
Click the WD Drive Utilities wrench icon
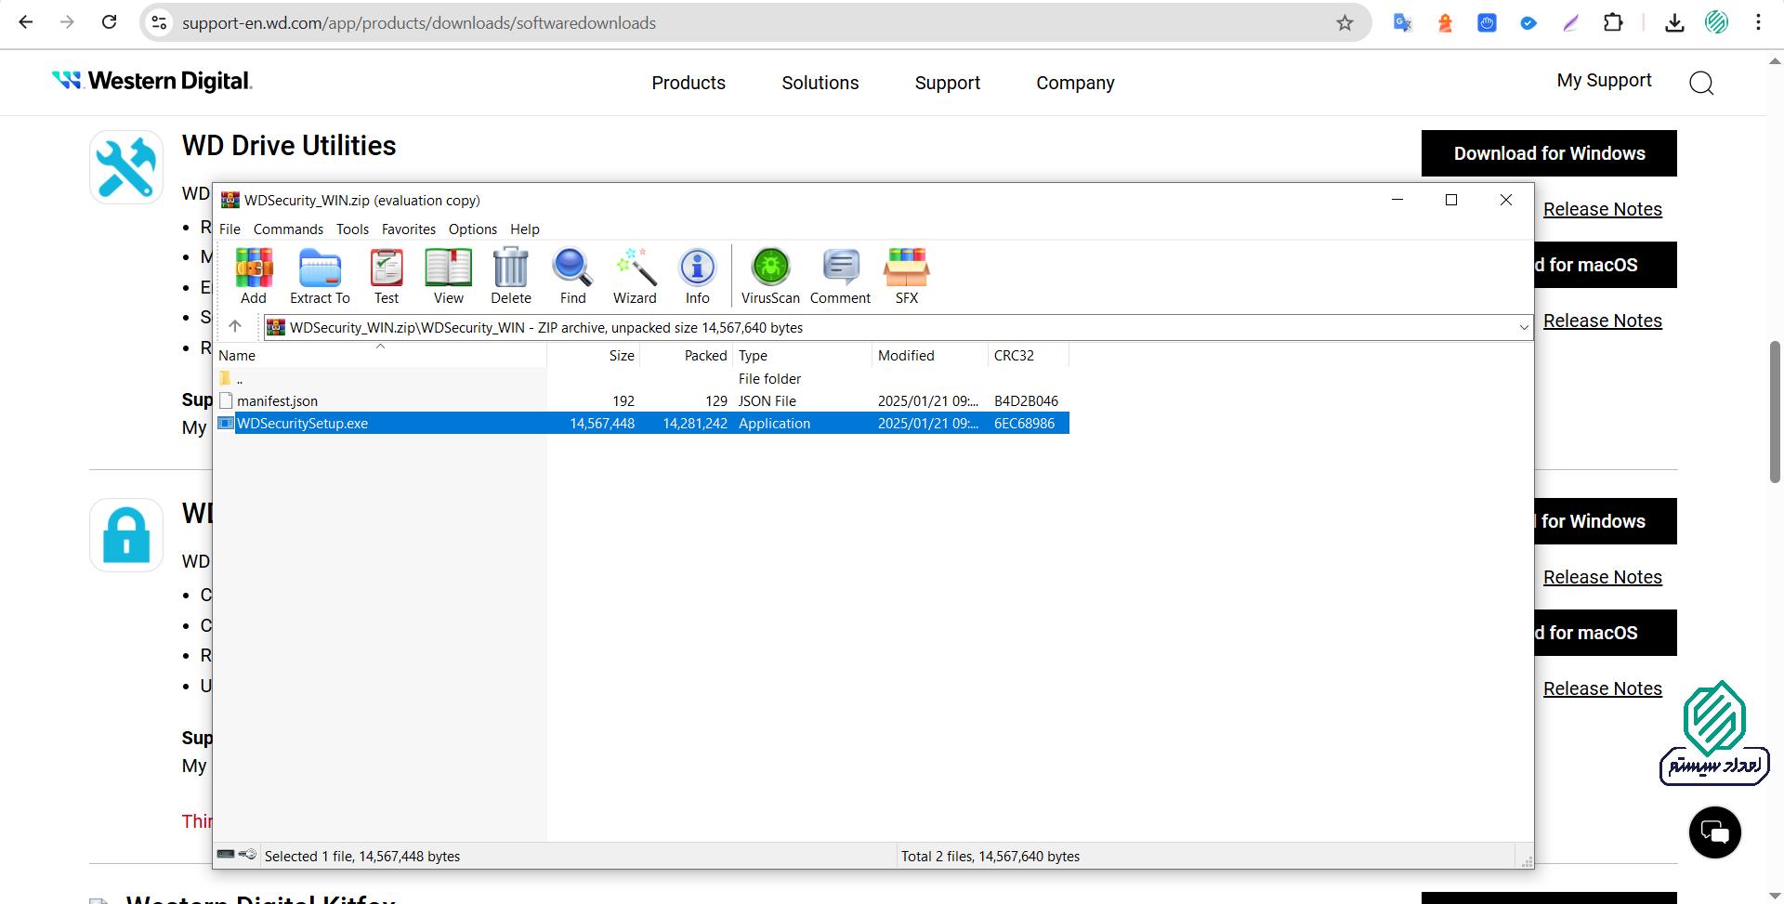click(x=126, y=167)
